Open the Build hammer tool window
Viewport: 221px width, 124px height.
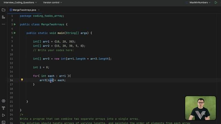(x=3, y=108)
